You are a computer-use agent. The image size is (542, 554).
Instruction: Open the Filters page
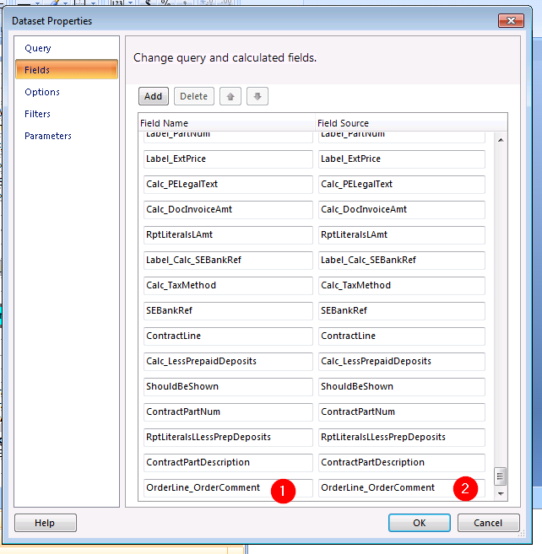point(37,114)
